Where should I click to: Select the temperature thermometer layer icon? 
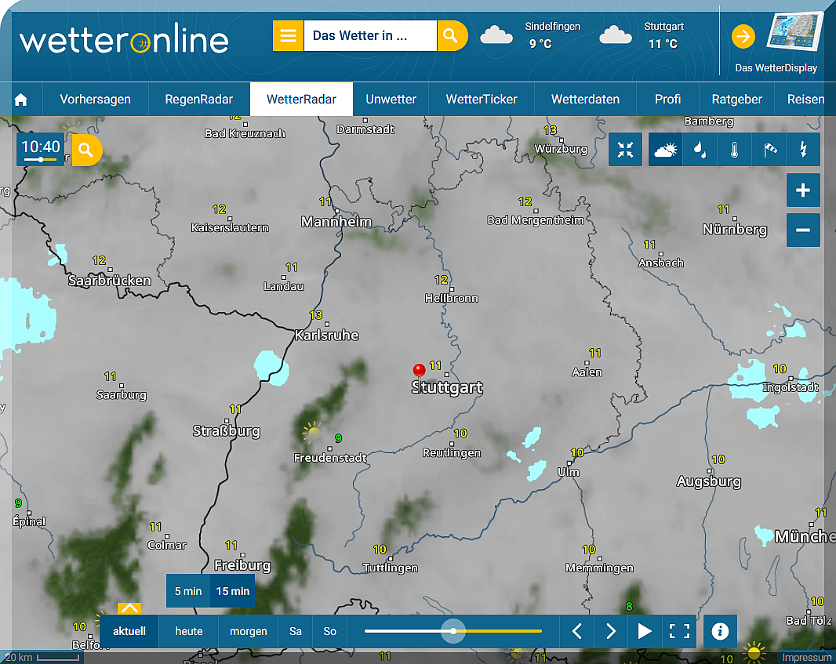click(733, 150)
